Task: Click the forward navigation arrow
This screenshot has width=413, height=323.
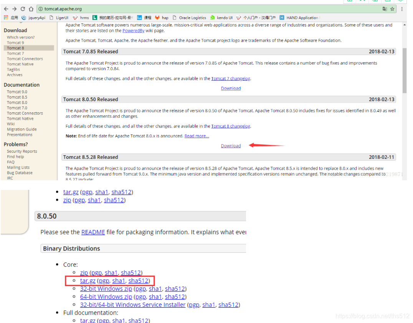Action: [15, 8]
